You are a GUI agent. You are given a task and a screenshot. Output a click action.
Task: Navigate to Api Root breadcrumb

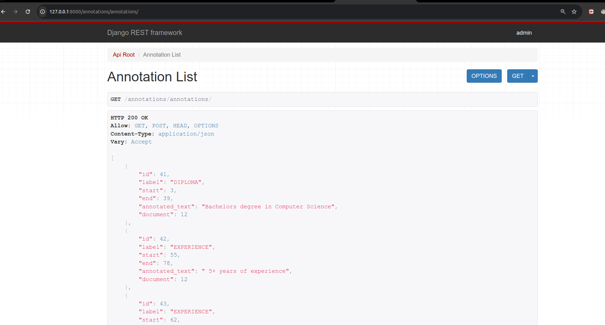pyautogui.click(x=124, y=55)
